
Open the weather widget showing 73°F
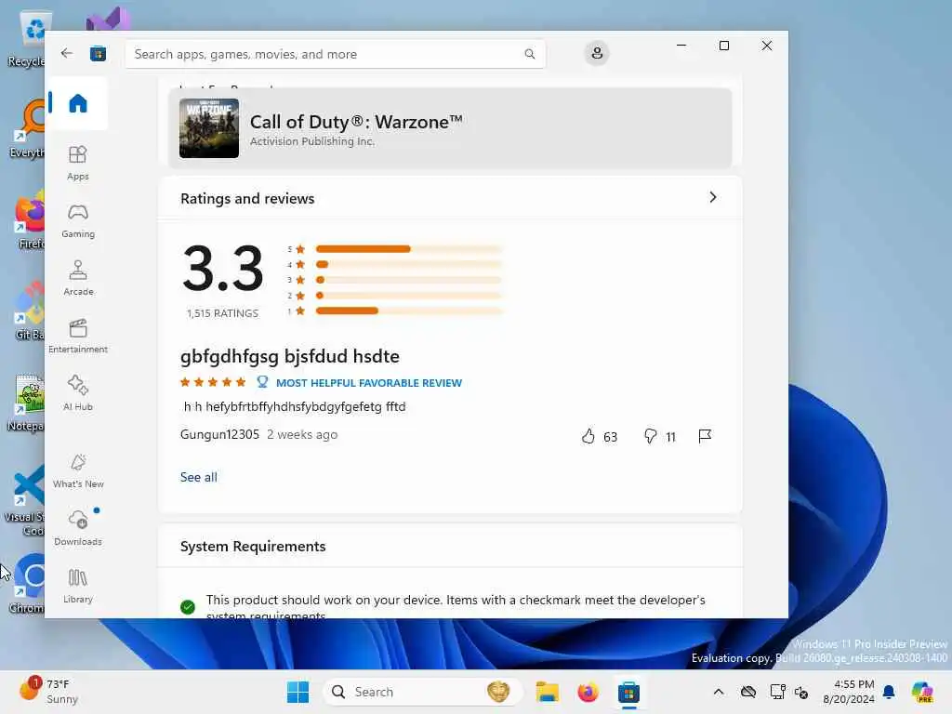(x=48, y=692)
